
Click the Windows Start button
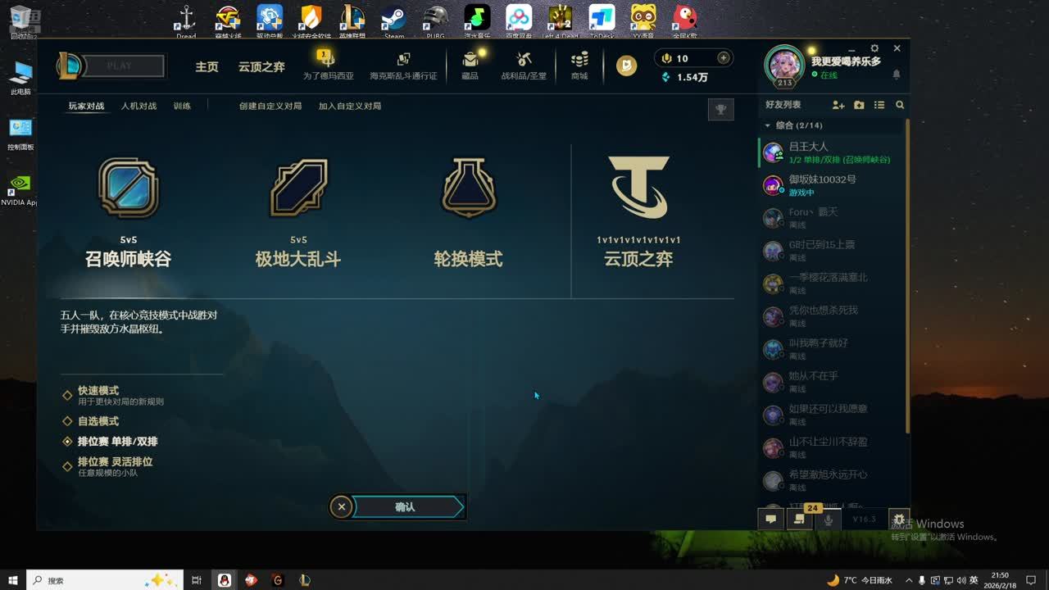(x=13, y=580)
